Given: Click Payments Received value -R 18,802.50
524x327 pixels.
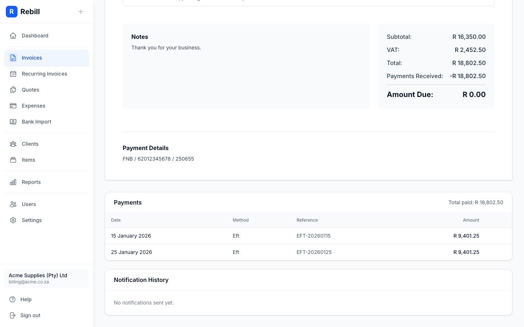Looking at the screenshot, I should (468, 76).
